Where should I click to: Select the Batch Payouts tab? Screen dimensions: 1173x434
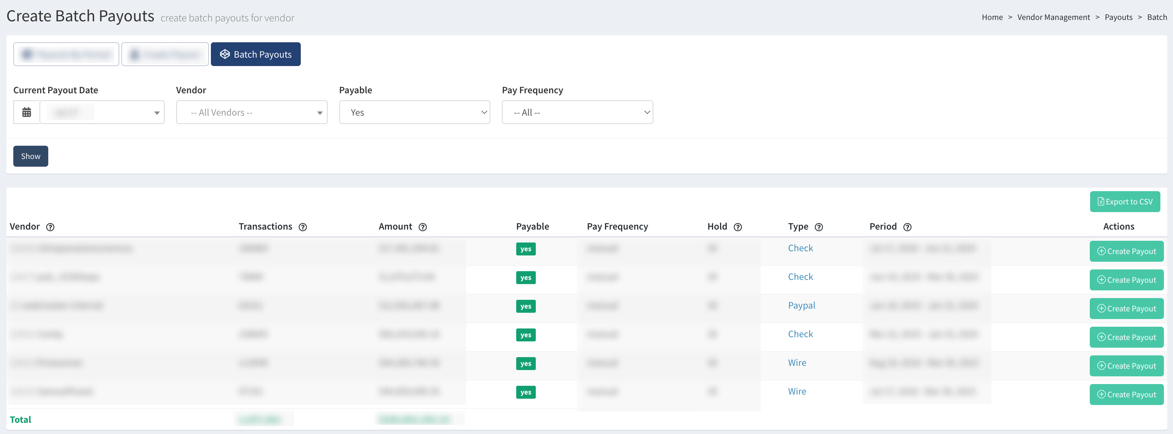(255, 54)
